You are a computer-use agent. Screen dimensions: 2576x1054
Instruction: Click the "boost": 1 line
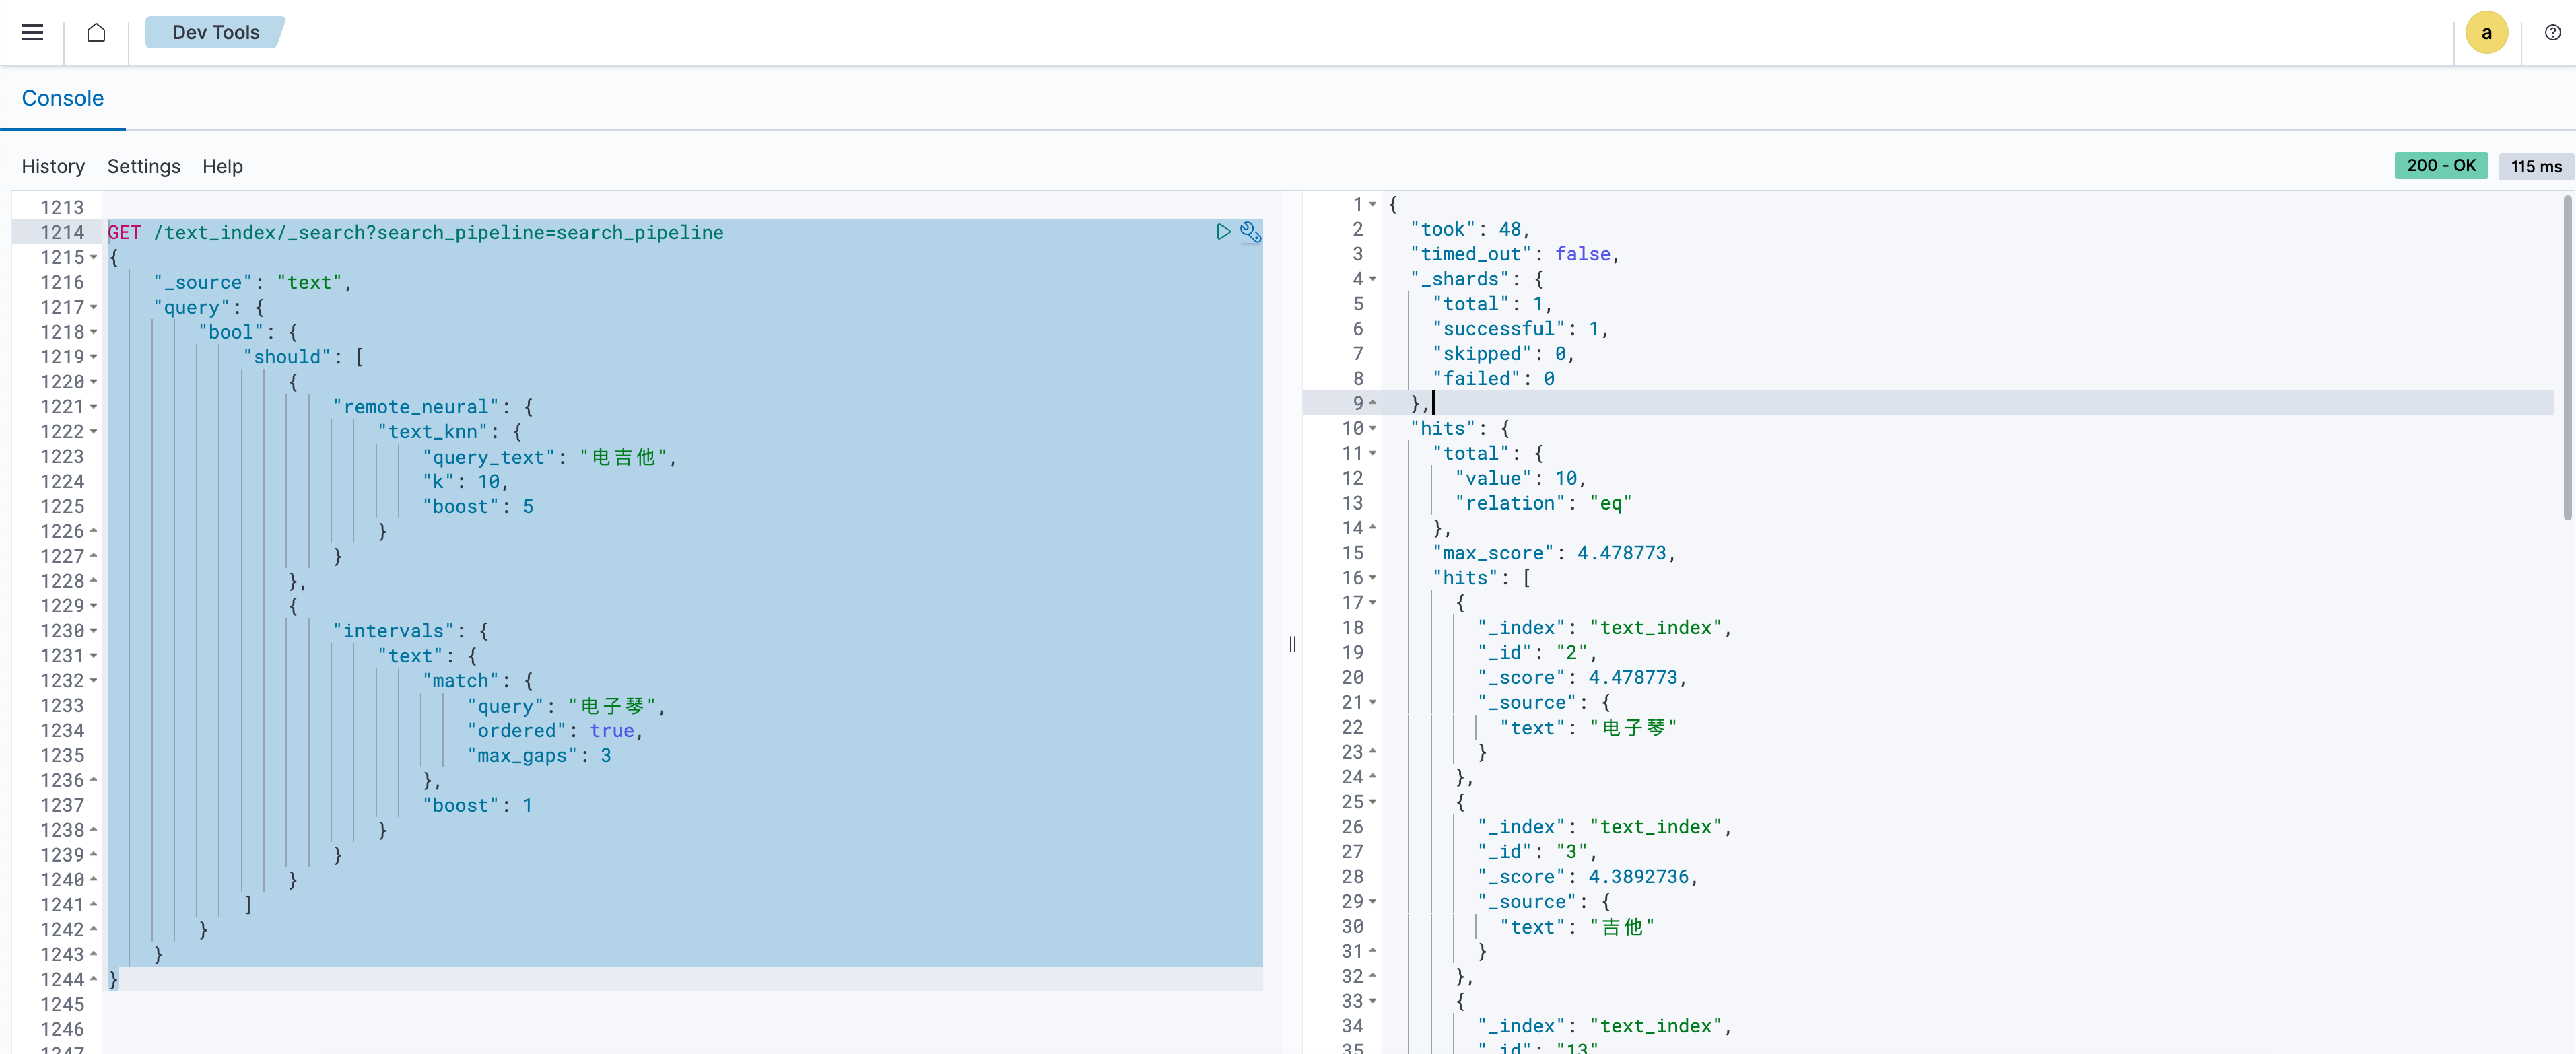477,806
